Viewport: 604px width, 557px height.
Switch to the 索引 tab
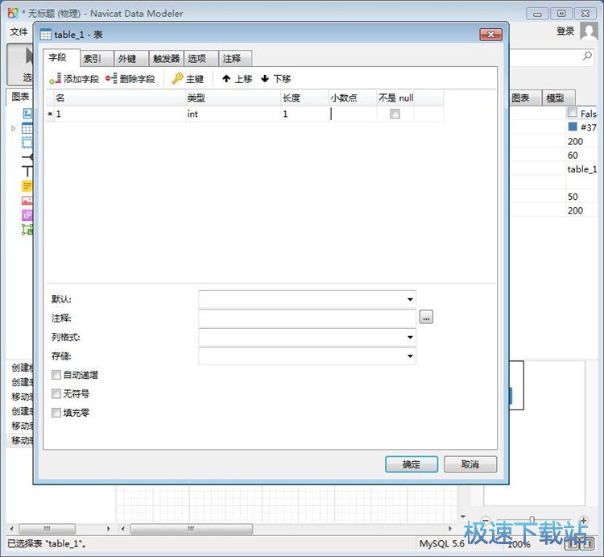(93, 59)
